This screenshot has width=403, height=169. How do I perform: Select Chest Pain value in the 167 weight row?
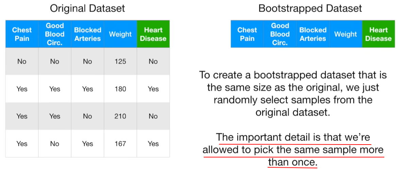tap(22, 144)
